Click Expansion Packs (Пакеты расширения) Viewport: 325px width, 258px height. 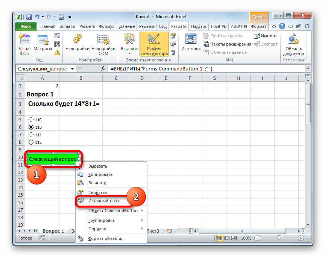pos(227,44)
